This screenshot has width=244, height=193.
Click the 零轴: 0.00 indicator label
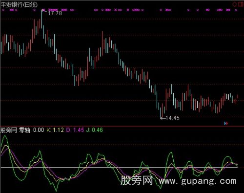click(x=32, y=130)
